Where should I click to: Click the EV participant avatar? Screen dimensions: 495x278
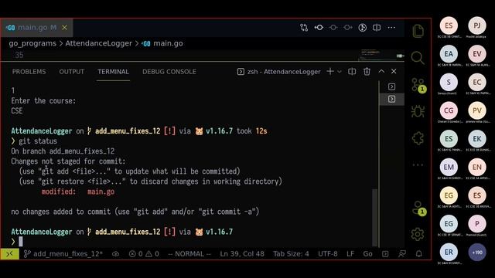tap(477, 54)
